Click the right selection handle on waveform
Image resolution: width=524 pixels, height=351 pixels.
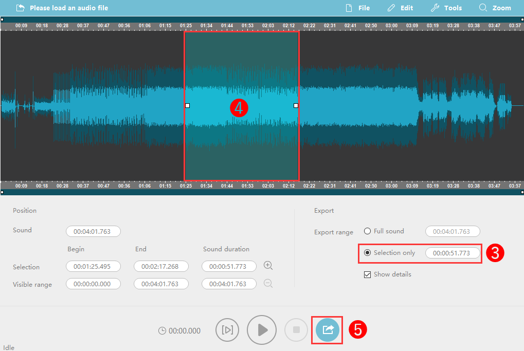coord(296,105)
